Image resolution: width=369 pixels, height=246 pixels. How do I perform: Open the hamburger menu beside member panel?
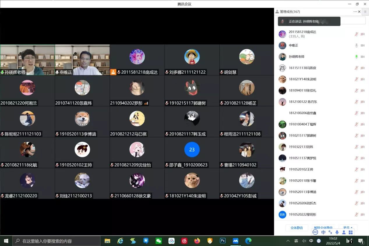[x=365, y=12]
